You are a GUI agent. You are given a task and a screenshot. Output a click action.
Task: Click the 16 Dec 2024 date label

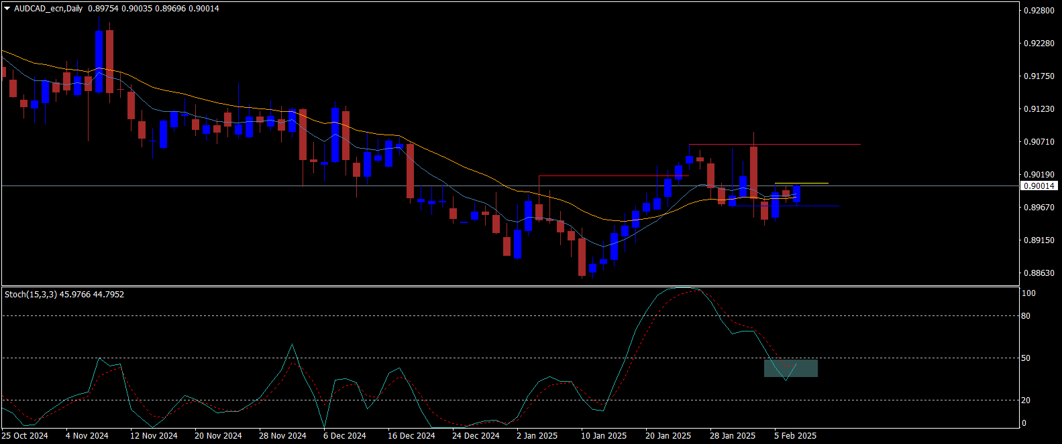tap(411, 436)
